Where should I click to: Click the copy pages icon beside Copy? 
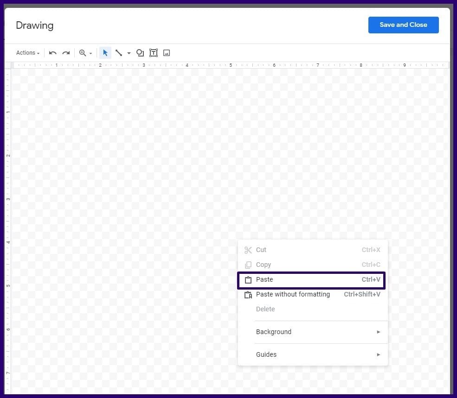(248, 265)
